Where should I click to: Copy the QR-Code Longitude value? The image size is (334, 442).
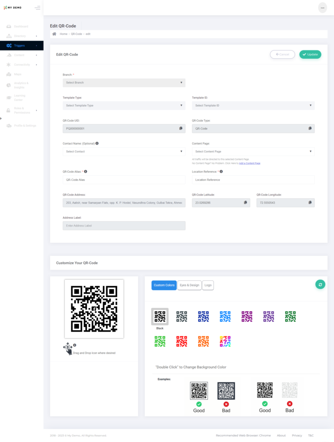point(310,202)
